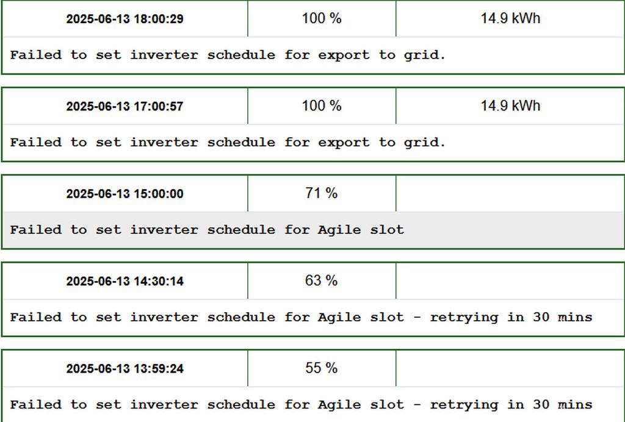Image resolution: width=625 pixels, height=422 pixels.
Task: Click 14.9 kWh in the 18:00:29 entry
Action: (510, 18)
